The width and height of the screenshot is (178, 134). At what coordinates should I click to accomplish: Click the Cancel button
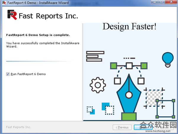coord(164,127)
